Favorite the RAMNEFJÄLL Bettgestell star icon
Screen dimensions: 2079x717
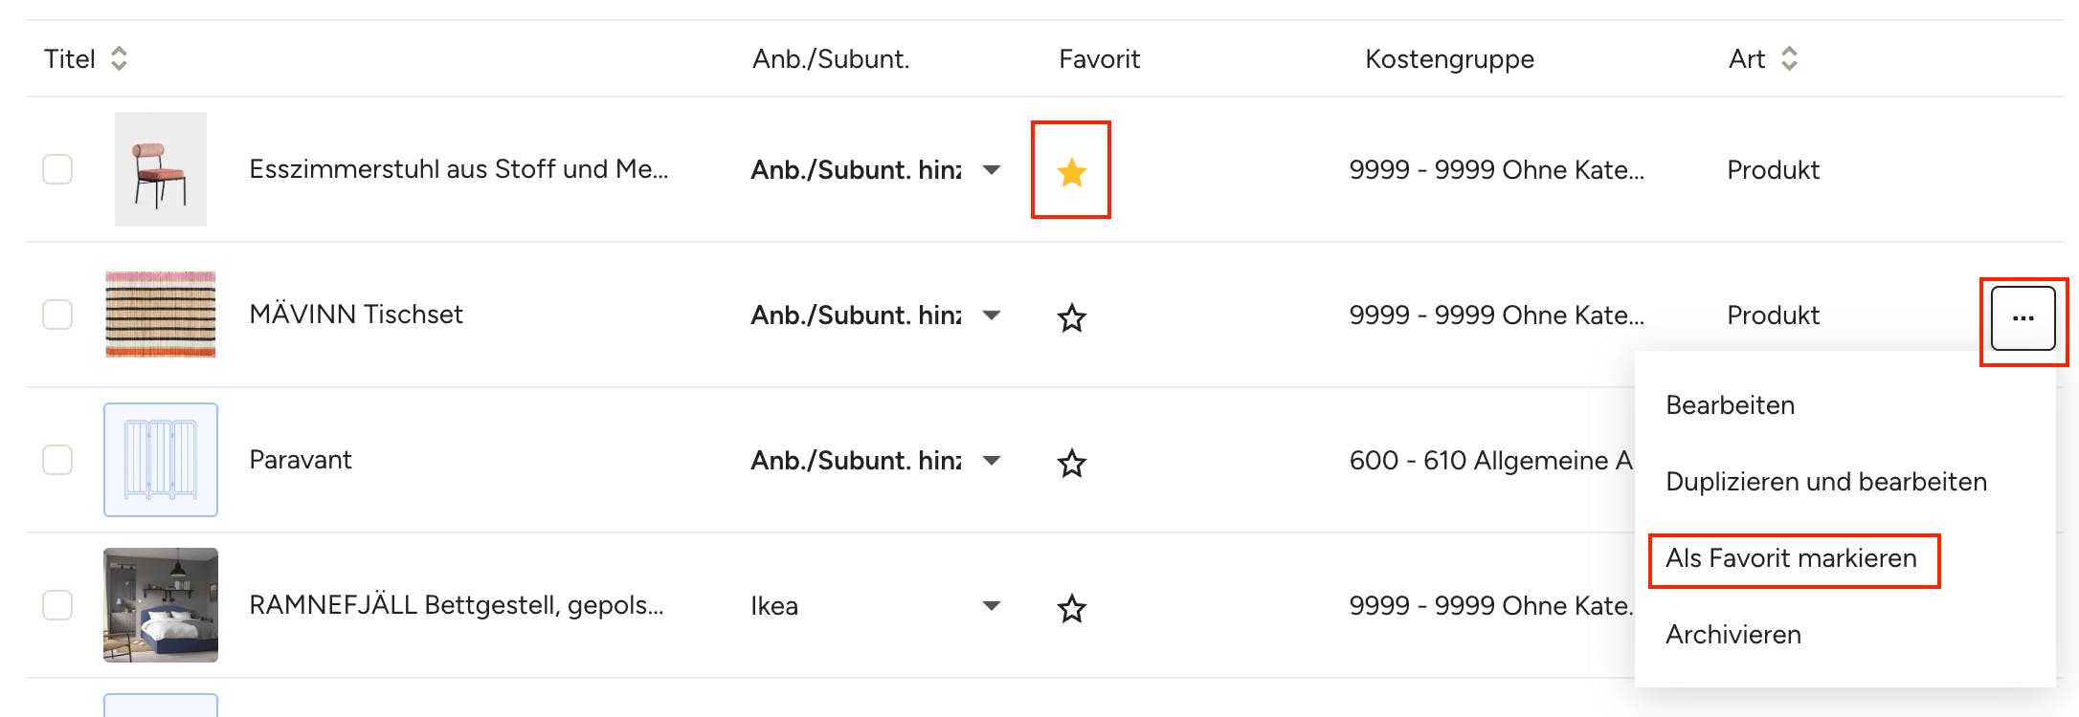coord(1071,608)
